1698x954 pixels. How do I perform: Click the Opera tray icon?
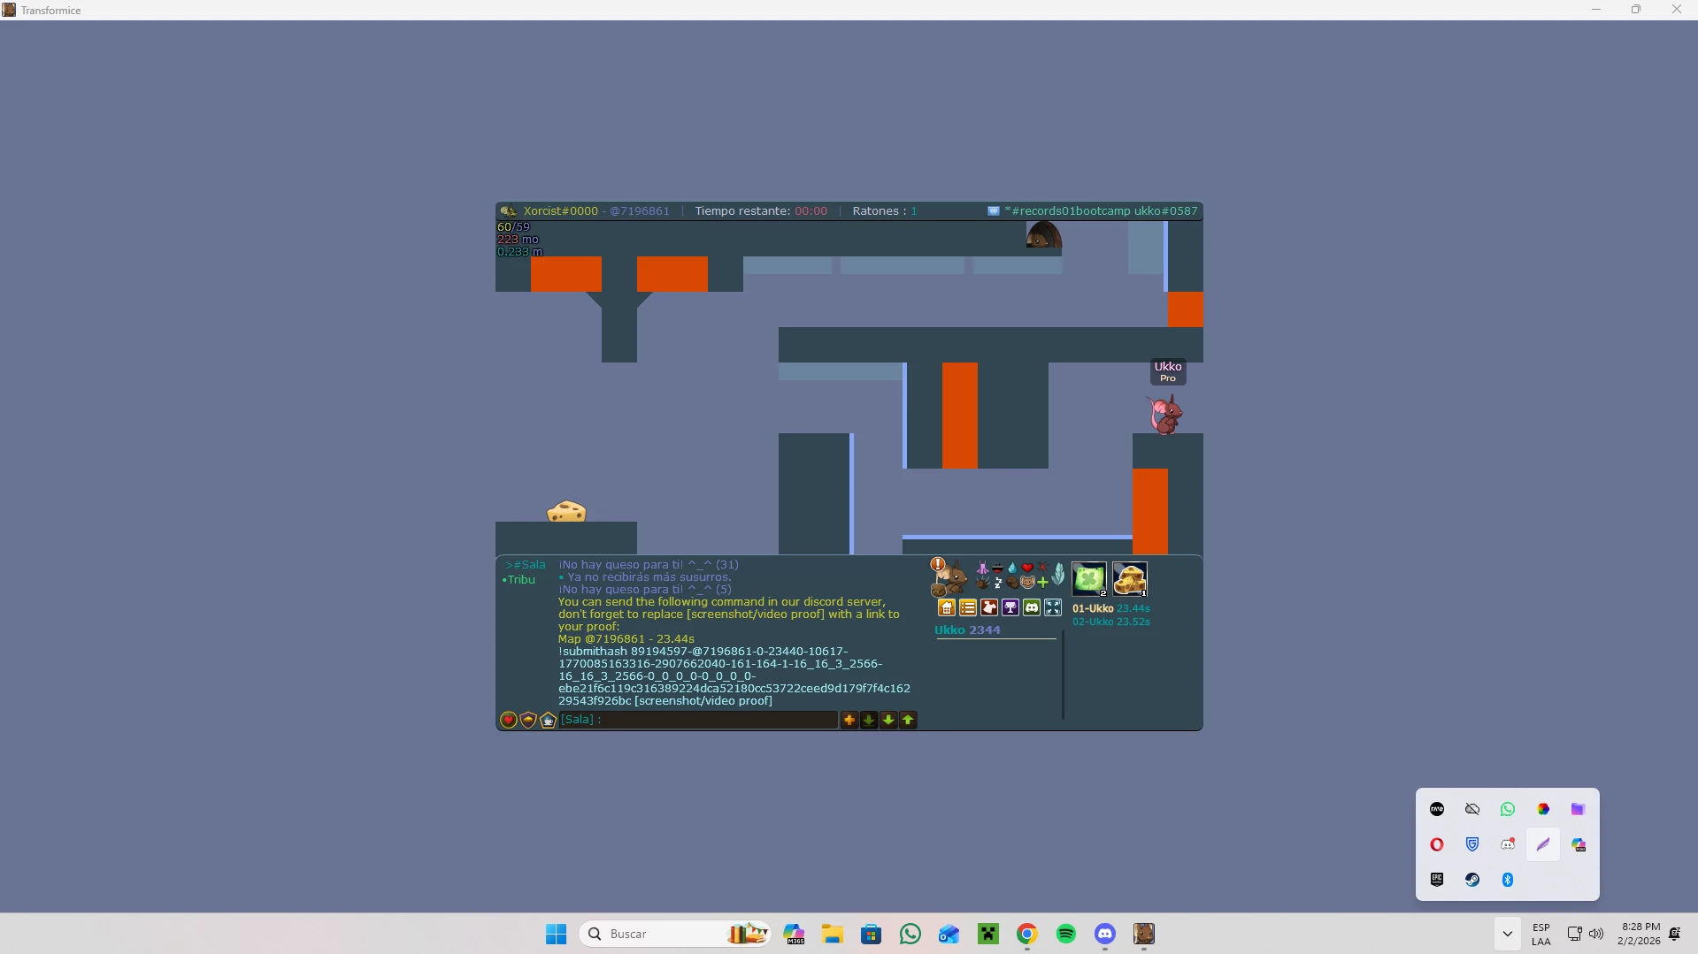click(x=1437, y=844)
